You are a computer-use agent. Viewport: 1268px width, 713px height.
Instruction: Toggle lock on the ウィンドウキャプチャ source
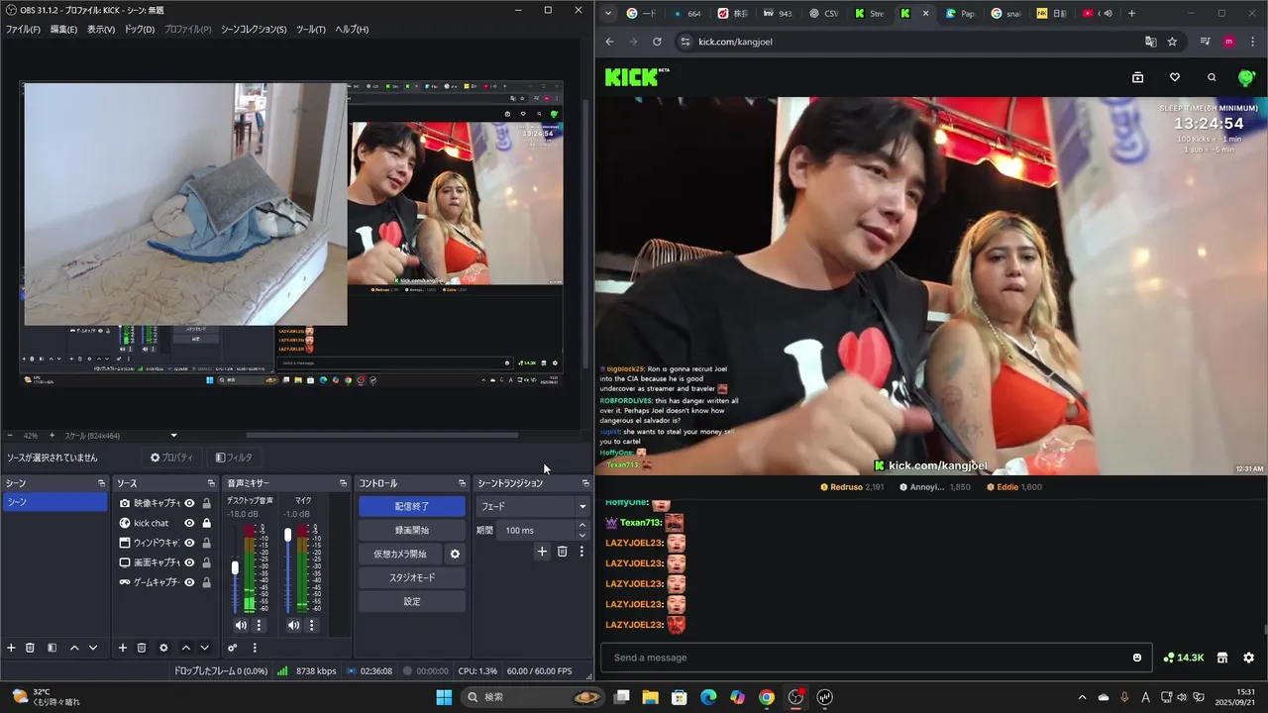click(206, 543)
